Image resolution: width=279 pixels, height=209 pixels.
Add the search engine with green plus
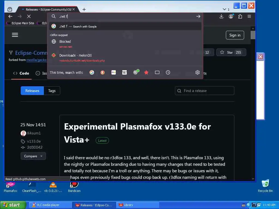click(136, 72)
